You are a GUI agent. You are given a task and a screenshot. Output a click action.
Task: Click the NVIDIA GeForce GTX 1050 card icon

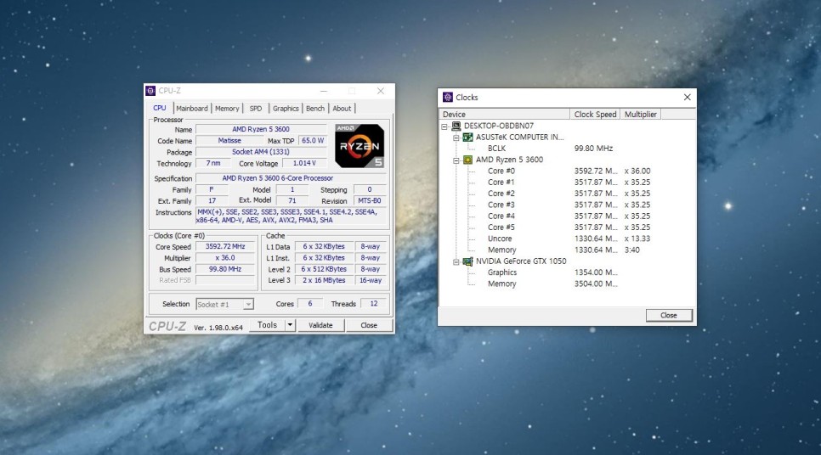pyautogui.click(x=467, y=261)
